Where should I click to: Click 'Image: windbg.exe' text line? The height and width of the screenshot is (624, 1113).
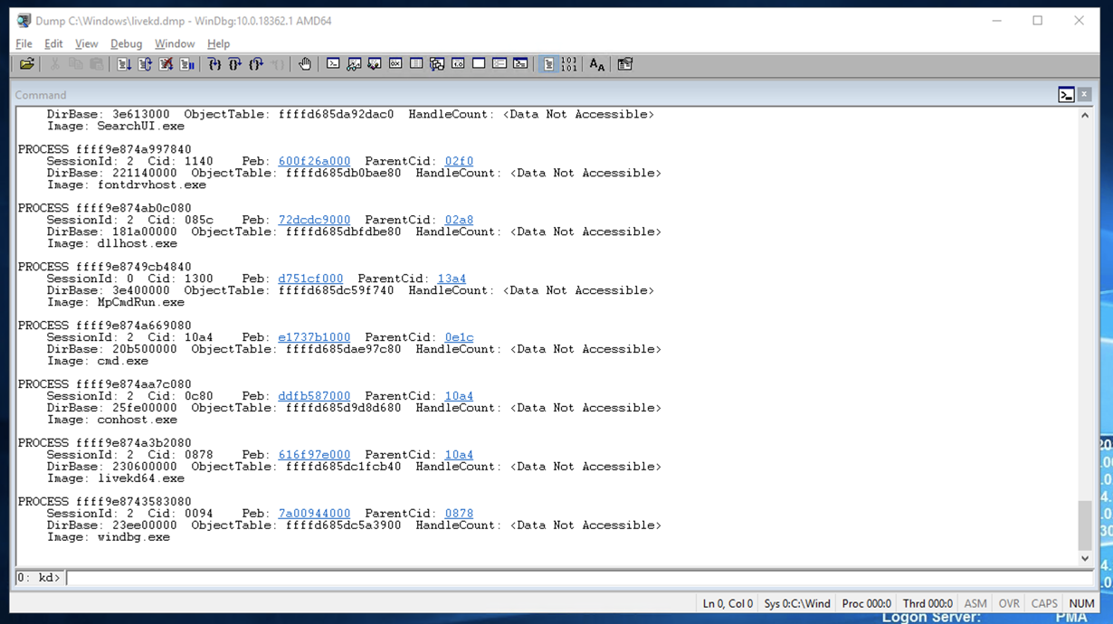click(x=108, y=537)
